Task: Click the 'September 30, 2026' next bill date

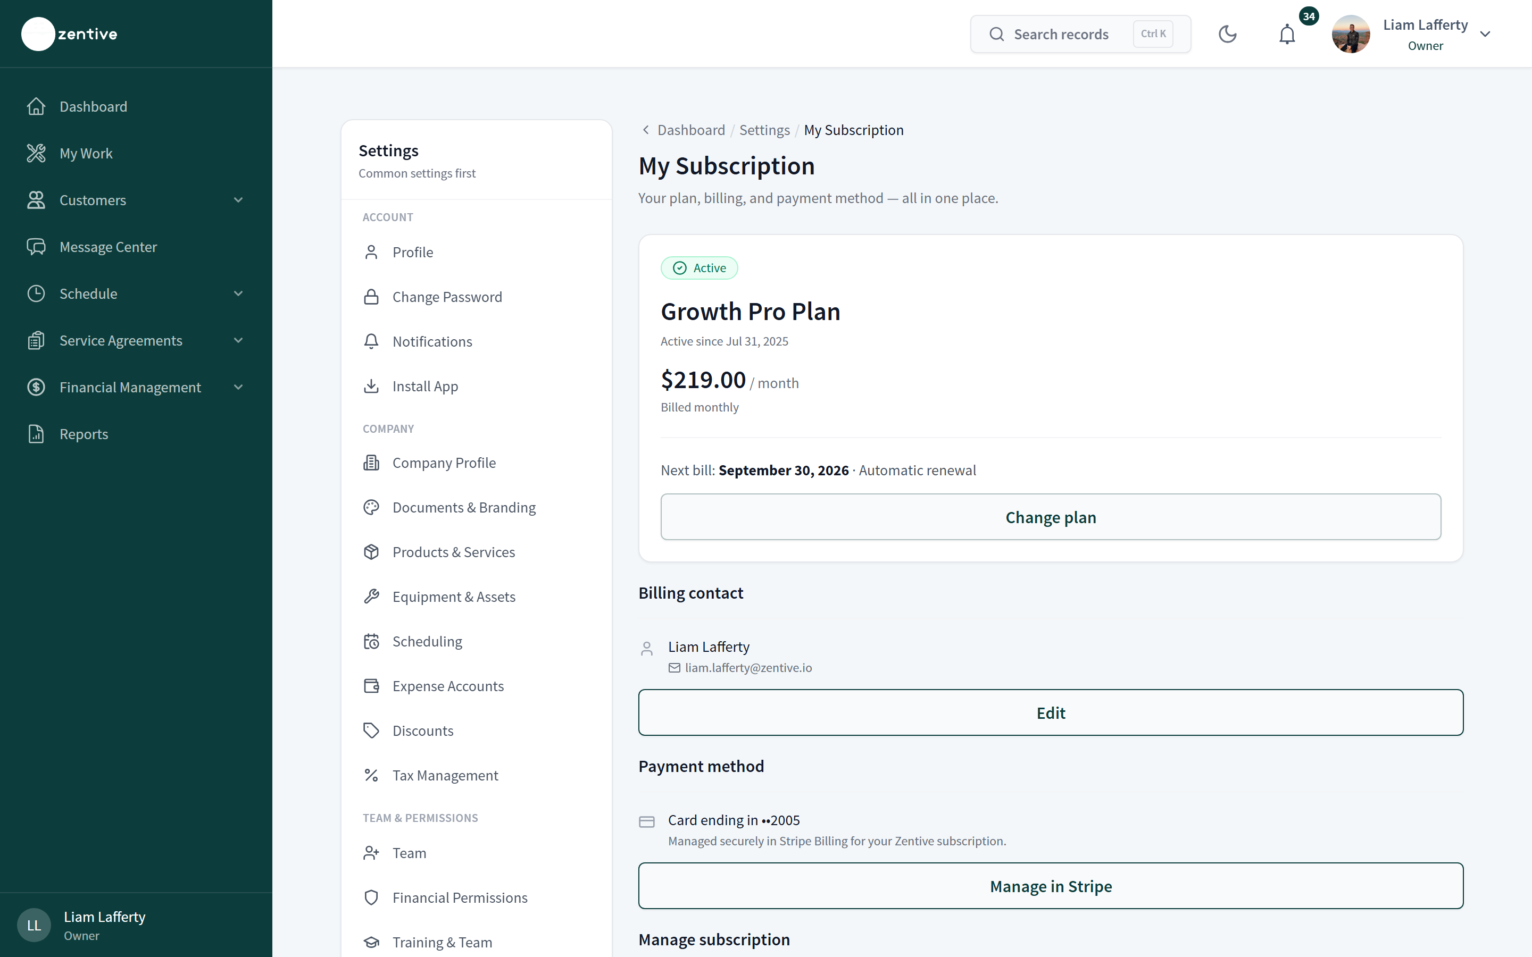Action: 784,471
